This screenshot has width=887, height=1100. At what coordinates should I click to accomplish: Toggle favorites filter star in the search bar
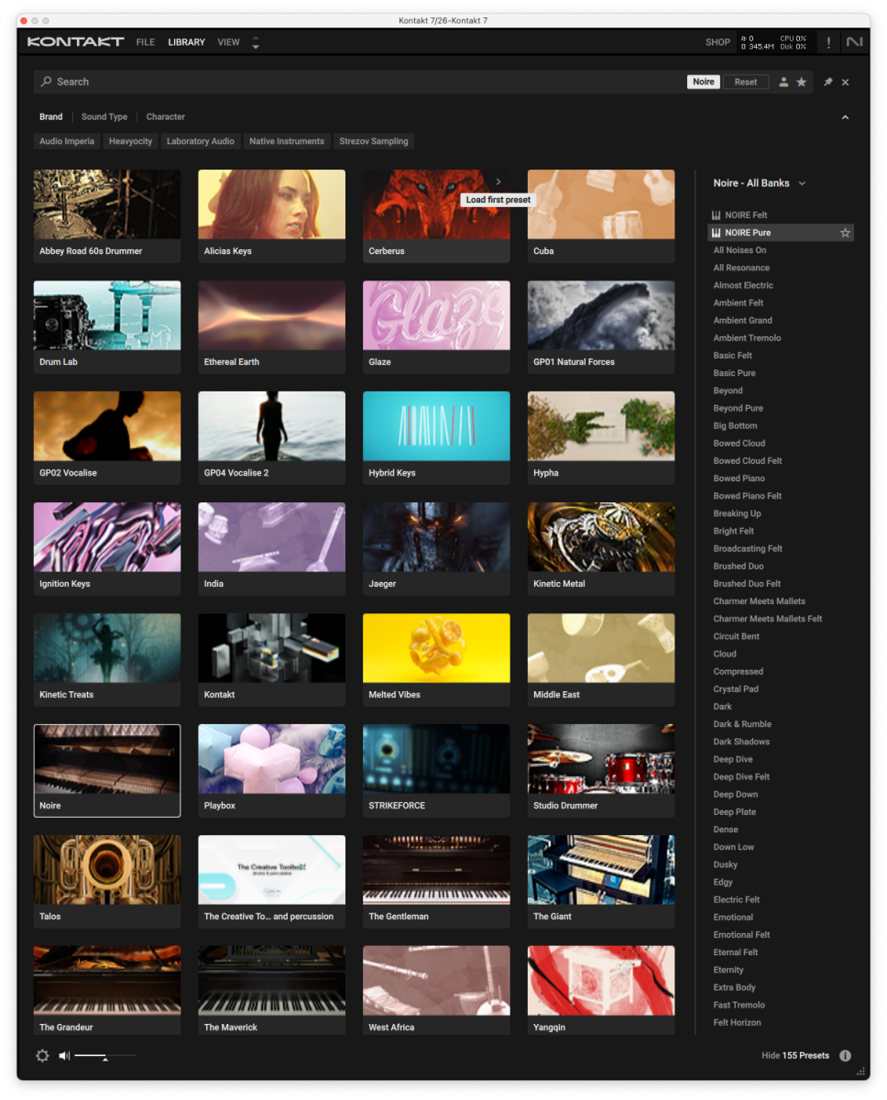coord(802,82)
